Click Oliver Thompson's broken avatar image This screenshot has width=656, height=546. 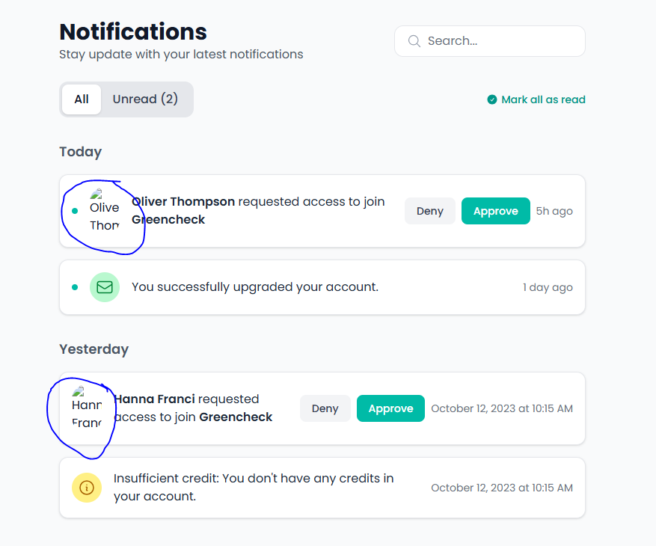click(x=105, y=210)
